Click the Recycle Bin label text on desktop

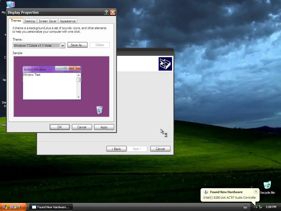[x=267, y=193]
